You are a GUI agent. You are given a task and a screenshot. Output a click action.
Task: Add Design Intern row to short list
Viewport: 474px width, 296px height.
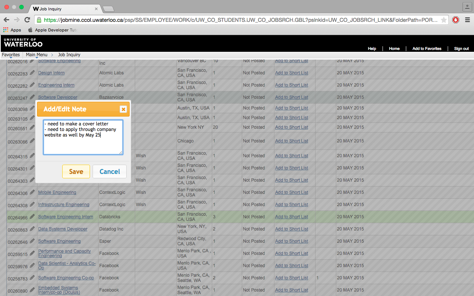(x=291, y=73)
